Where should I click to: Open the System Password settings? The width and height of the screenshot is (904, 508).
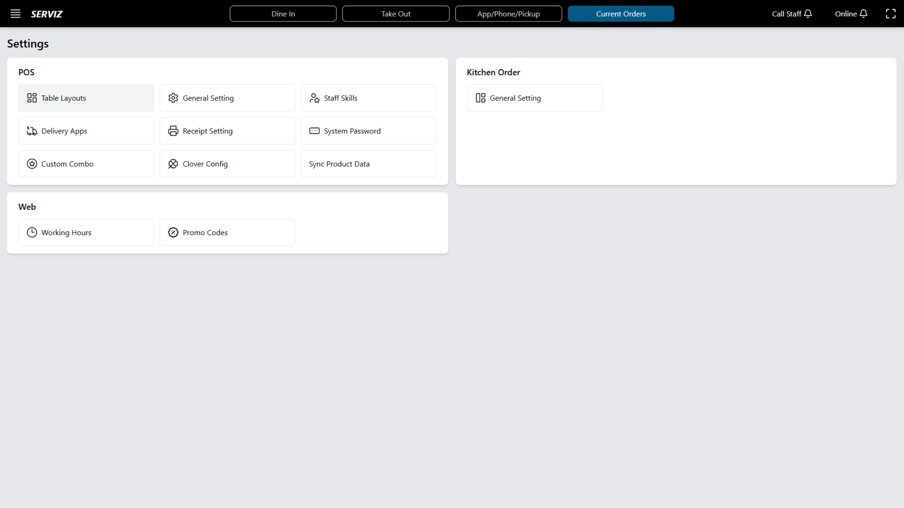(x=314, y=131)
